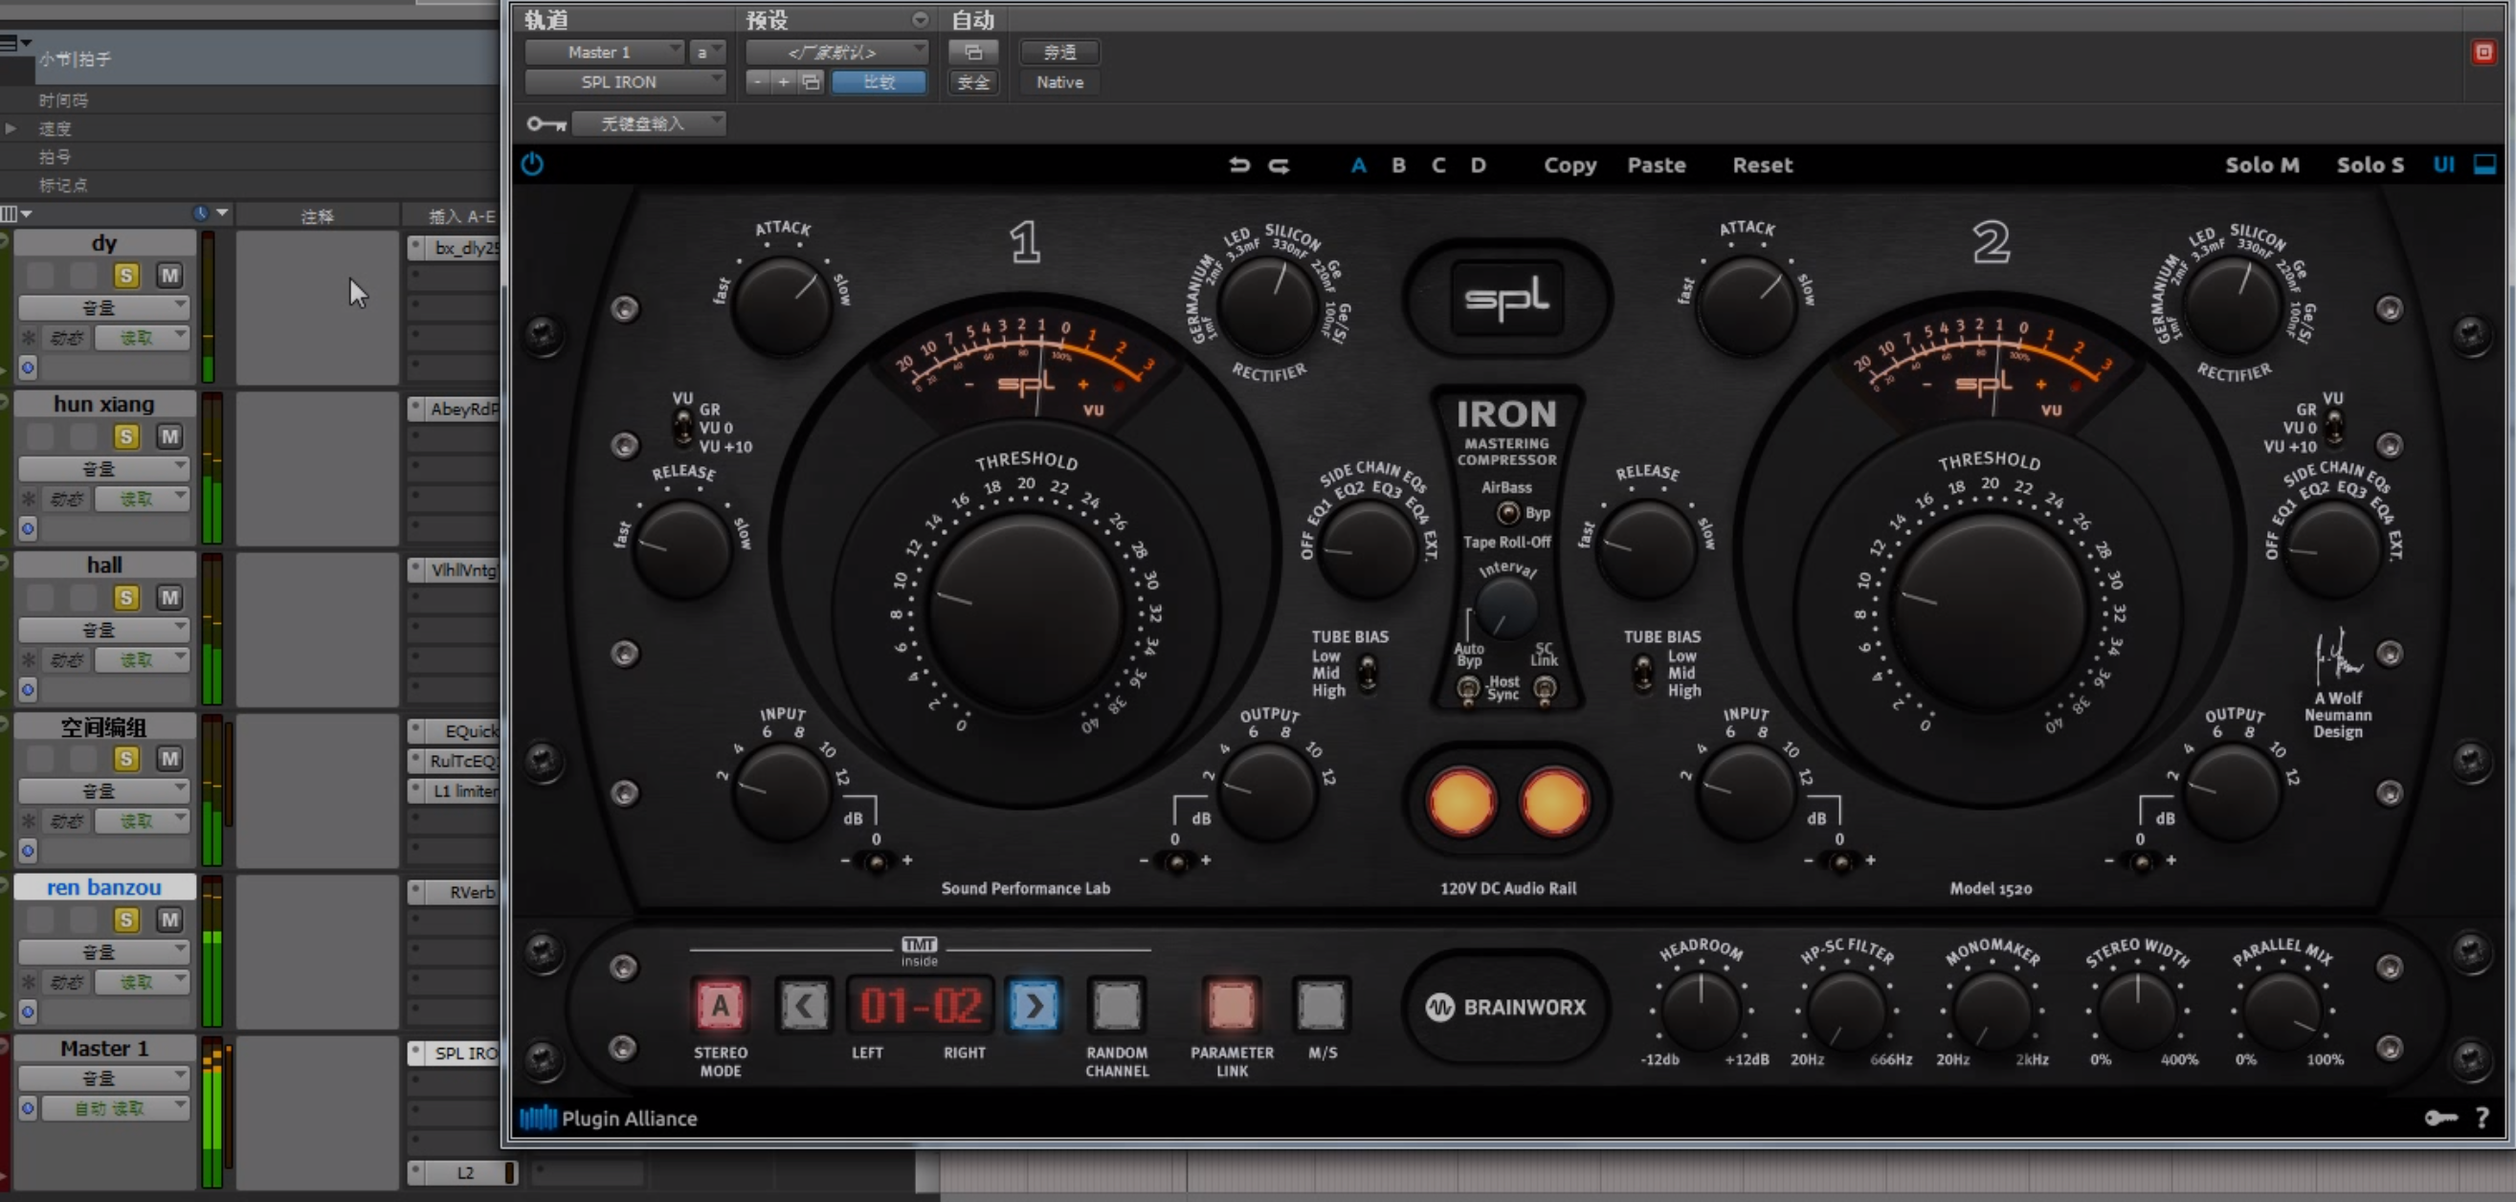Mute the hall track
Screen dimensions: 2516x1202
pos(170,597)
